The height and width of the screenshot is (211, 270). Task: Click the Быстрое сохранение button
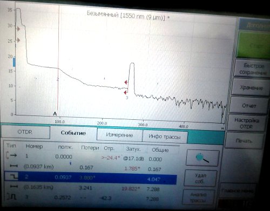point(253,69)
